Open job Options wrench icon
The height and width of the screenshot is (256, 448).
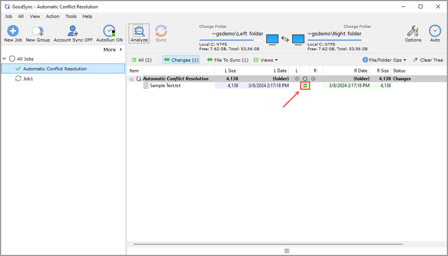[413, 31]
